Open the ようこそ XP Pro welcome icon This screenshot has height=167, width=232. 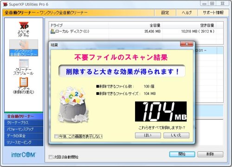[x=24, y=25]
